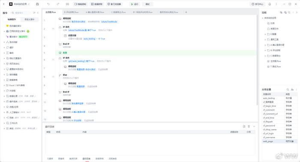Switch to 标准指令 tab
Screen dimensions: 300x162
(x=12, y=19)
